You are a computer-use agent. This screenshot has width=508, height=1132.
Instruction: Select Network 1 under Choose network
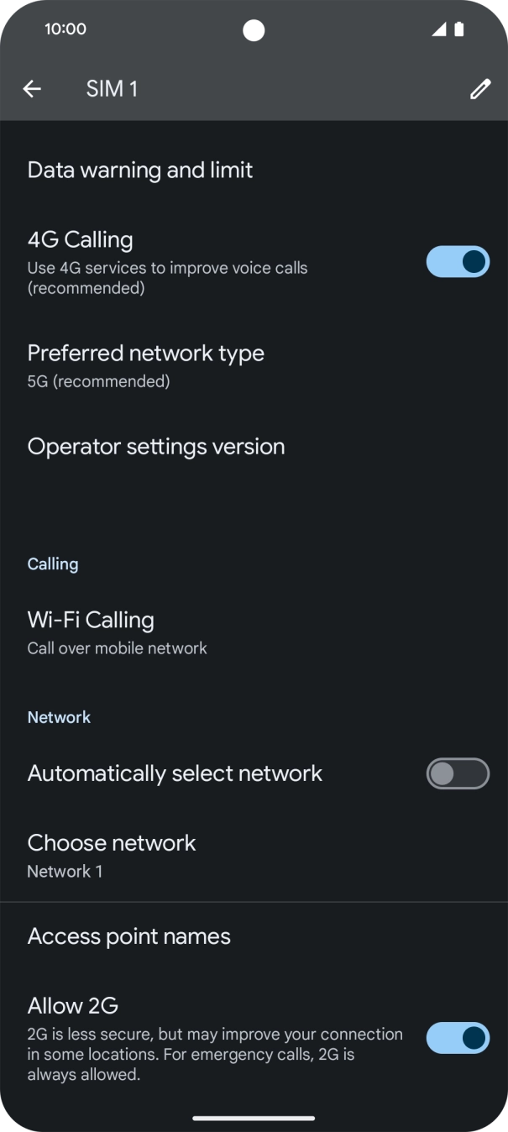point(65,871)
